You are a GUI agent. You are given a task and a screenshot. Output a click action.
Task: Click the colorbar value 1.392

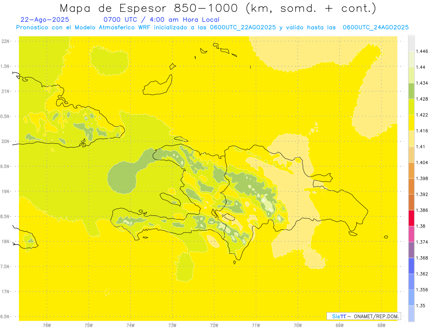422,194
